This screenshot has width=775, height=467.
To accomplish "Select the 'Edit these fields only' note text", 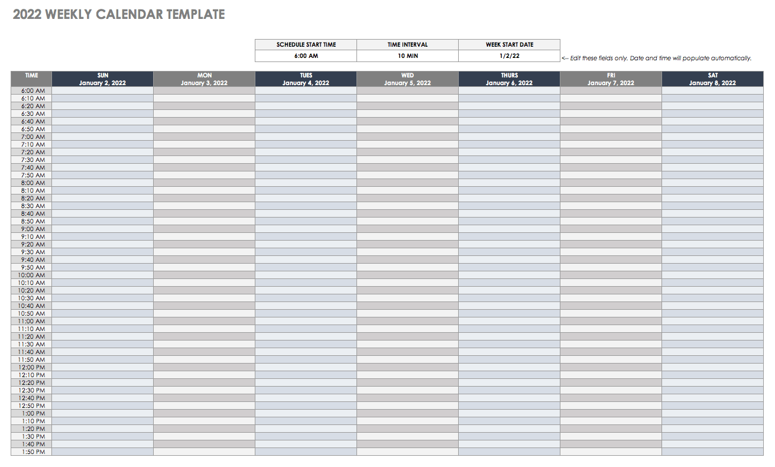I will 656,58.
